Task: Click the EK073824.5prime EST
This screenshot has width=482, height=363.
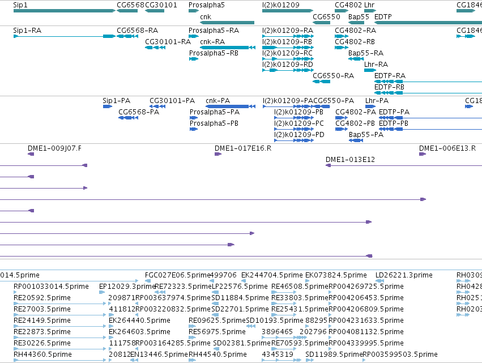Action: tap(308, 281)
